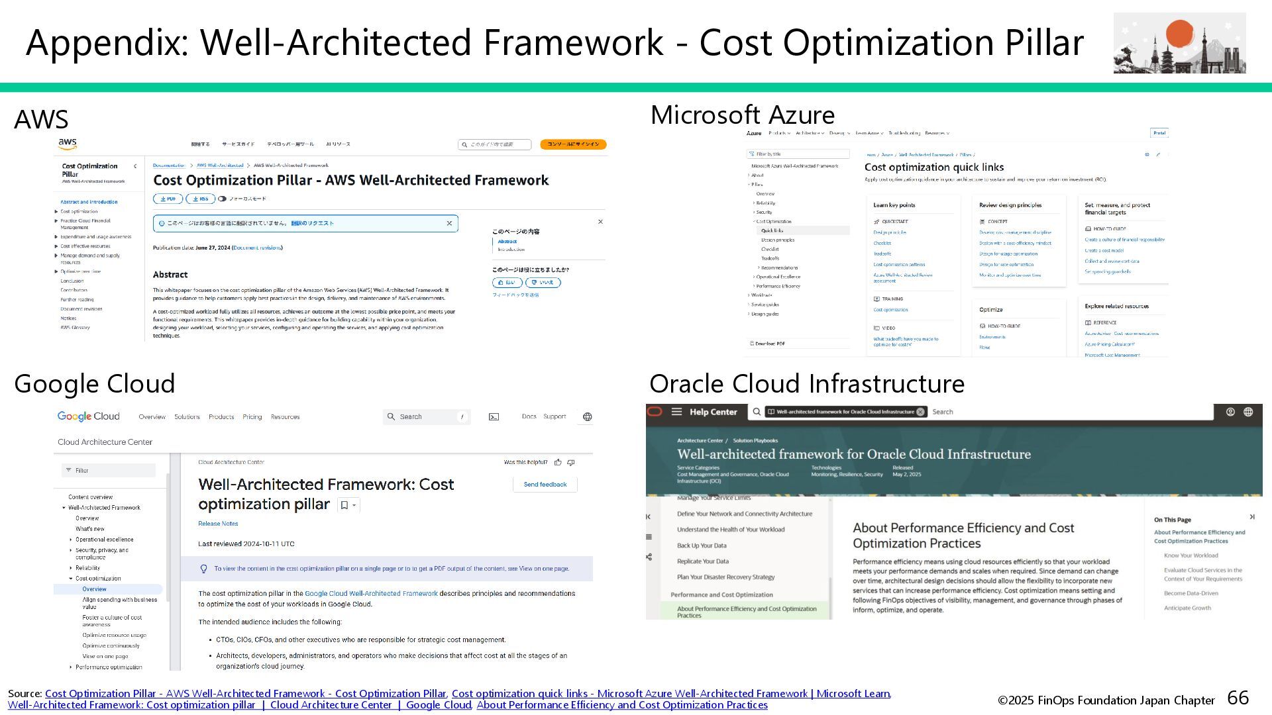Click Azure add-to-collection icon by breadcrumb
1272x715 pixels.
pyautogui.click(x=1147, y=154)
